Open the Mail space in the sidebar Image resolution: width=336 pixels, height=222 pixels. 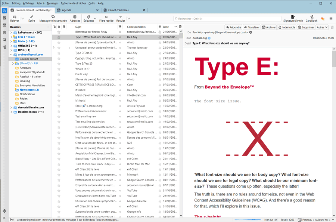coord(4,10)
